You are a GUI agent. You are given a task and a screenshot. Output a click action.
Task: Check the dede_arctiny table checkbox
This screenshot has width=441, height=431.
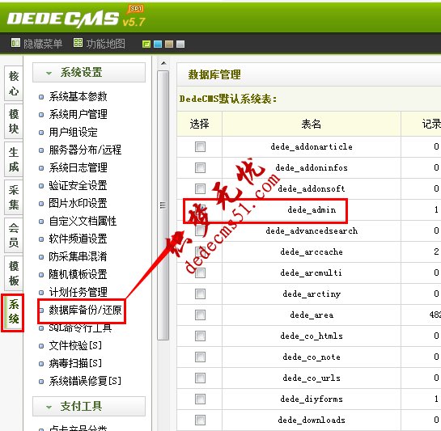pos(200,294)
